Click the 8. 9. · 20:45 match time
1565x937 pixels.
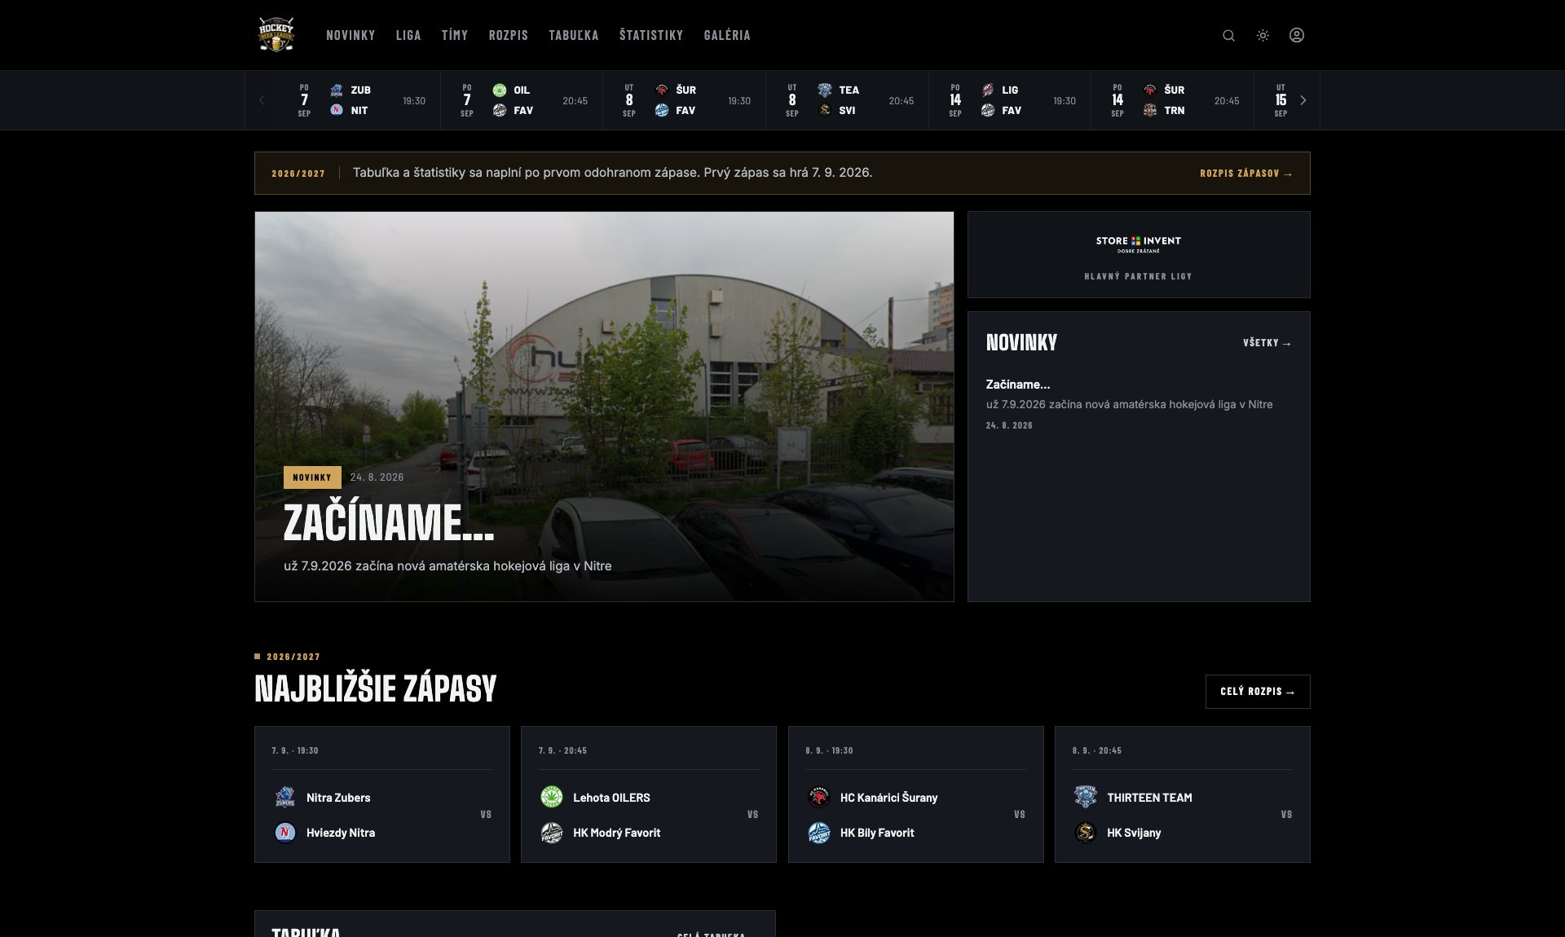[x=1097, y=750]
